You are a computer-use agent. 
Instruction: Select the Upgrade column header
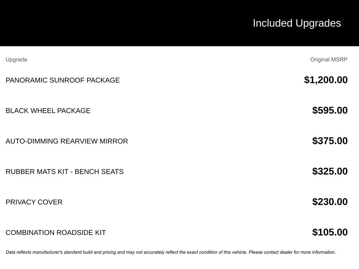coord(16,60)
